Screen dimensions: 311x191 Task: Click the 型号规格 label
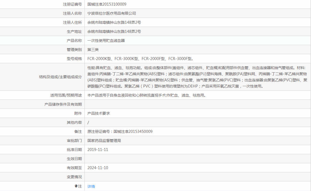pos(74,59)
